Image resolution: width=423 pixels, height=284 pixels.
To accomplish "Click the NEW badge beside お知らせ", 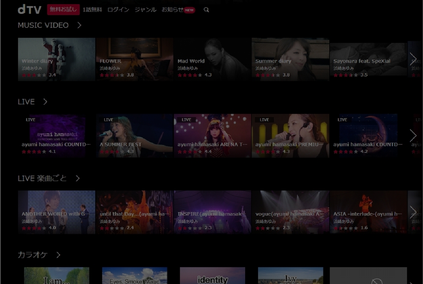I will [190, 10].
